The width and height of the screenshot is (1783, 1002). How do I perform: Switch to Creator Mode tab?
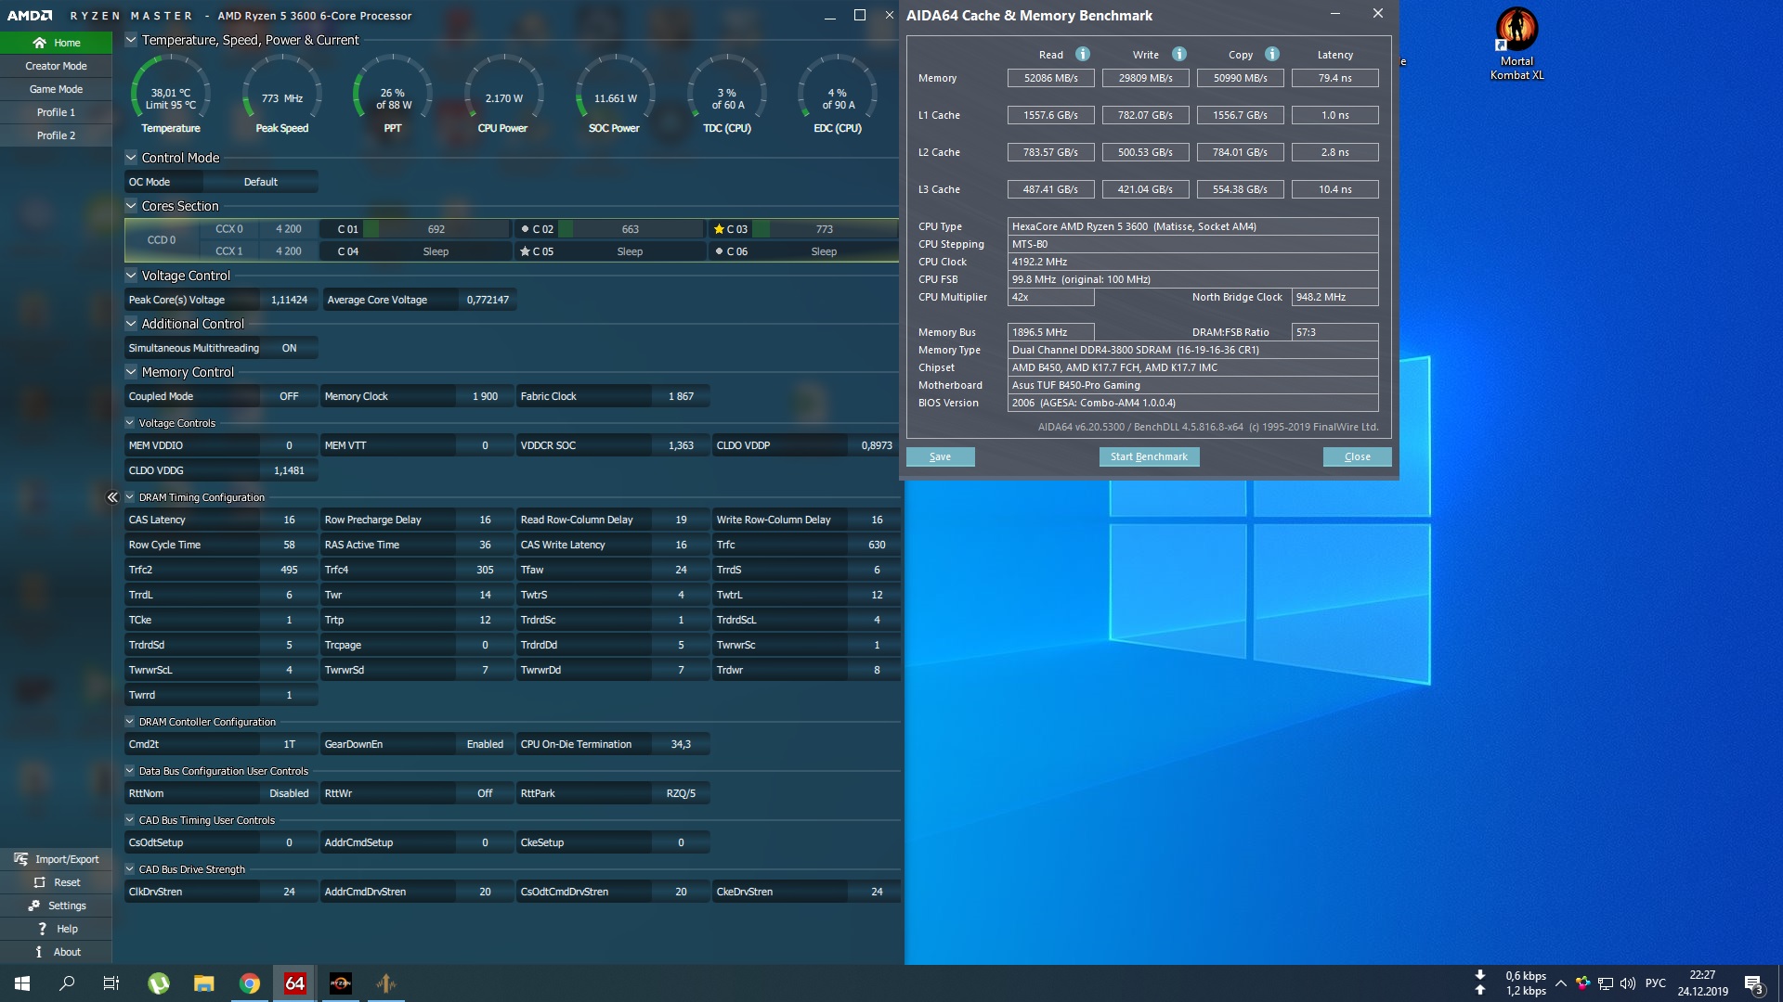click(56, 66)
